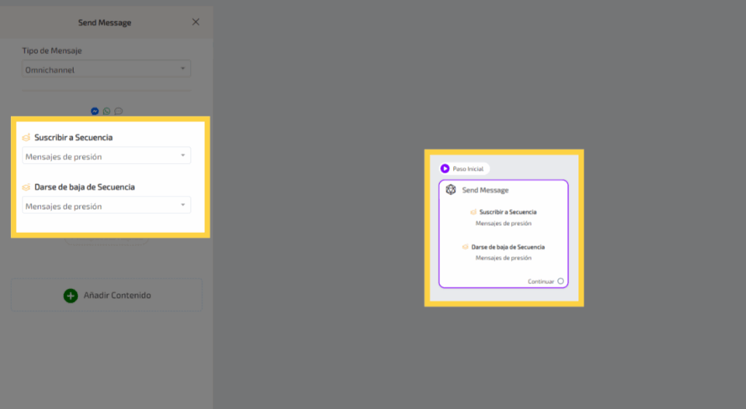Click the Send Message node polyhedron icon
The width and height of the screenshot is (746, 409).
pyautogui.click(x=451, y=190)
